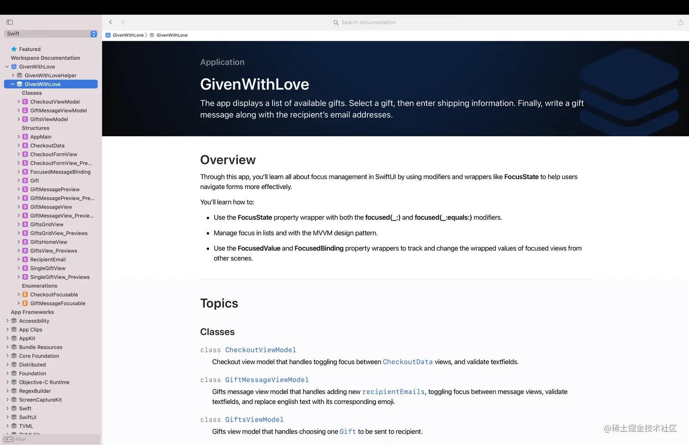This screenshot has width=689, height=445.
Task: Follow the CheckoutData inline link
Action: [x=408, y=362]
